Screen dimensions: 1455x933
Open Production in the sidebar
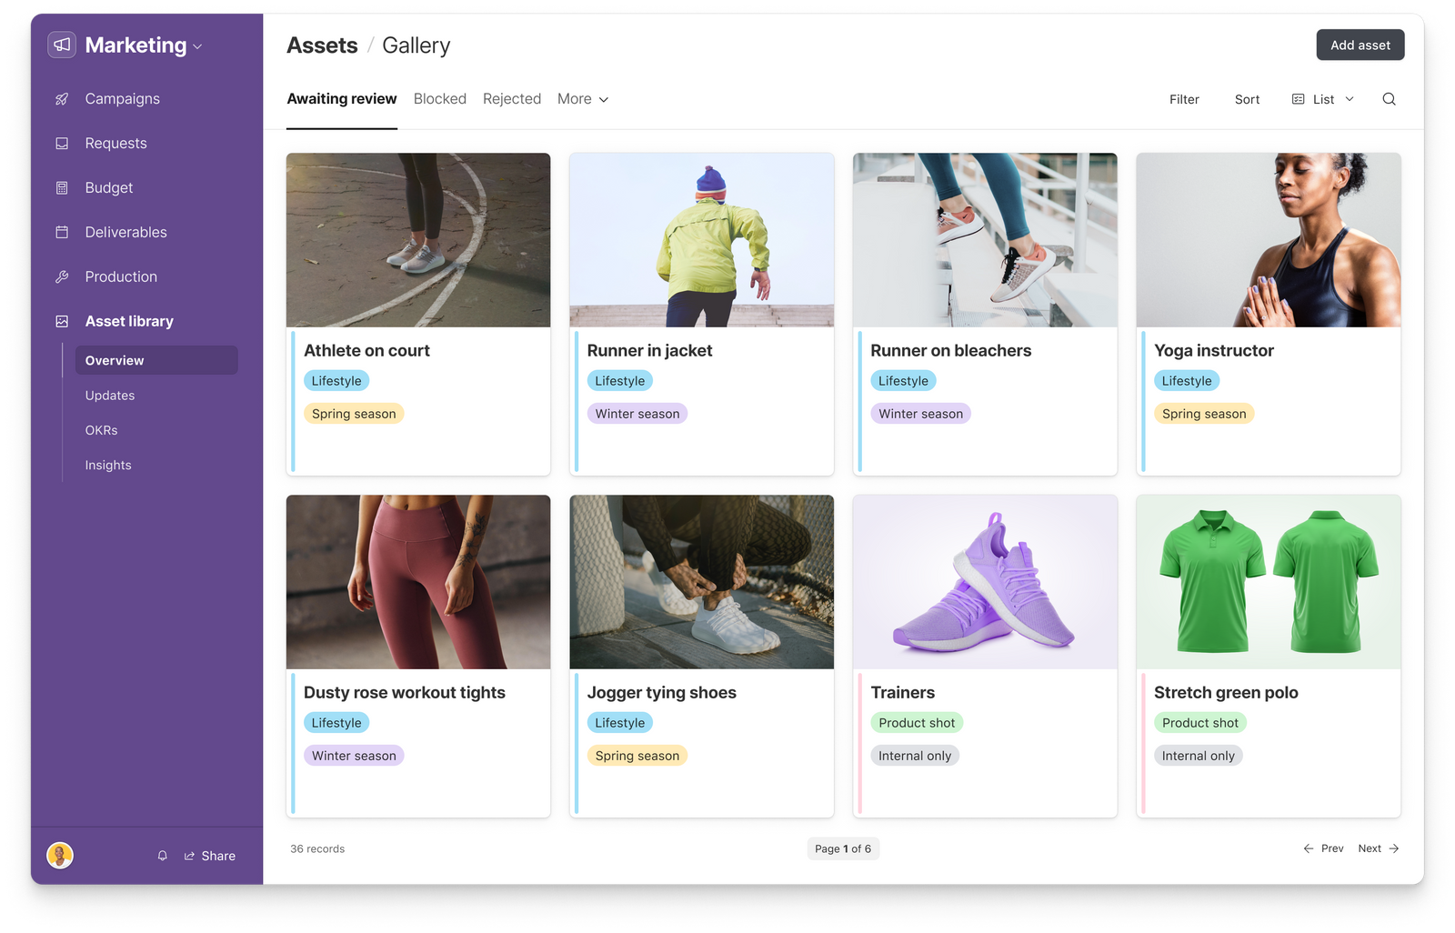pyautogui.click(x=121, y=277)
